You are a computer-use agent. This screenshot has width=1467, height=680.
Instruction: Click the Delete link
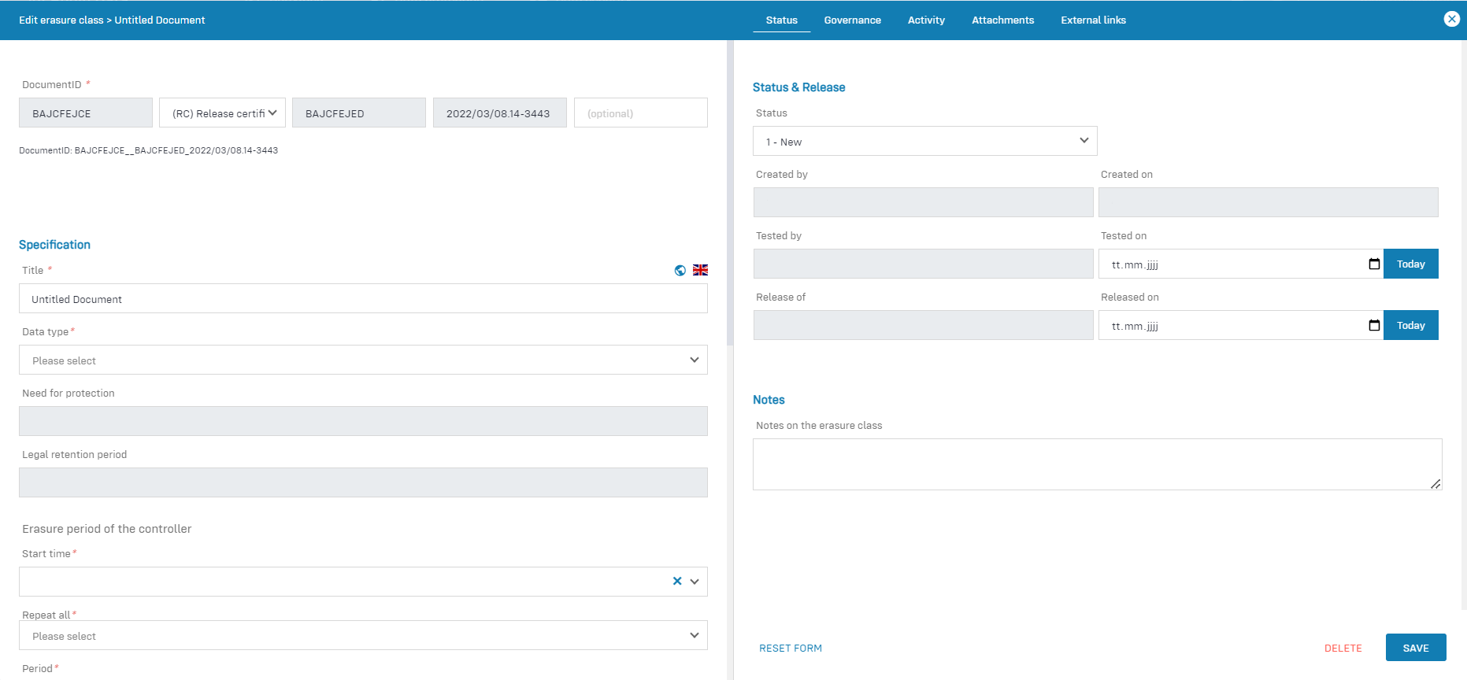1343,649
